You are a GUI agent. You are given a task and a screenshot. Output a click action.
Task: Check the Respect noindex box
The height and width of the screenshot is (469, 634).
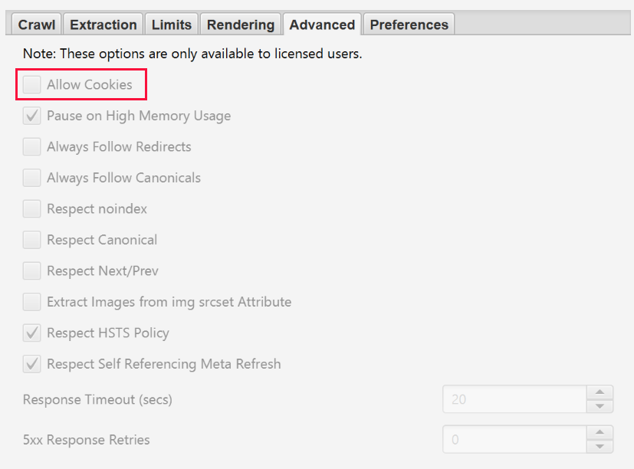tap(32, 209)
